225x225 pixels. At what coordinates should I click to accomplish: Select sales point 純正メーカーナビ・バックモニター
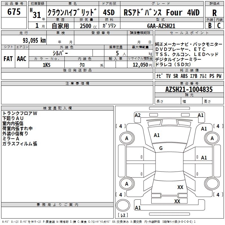[x=188, y=44]
